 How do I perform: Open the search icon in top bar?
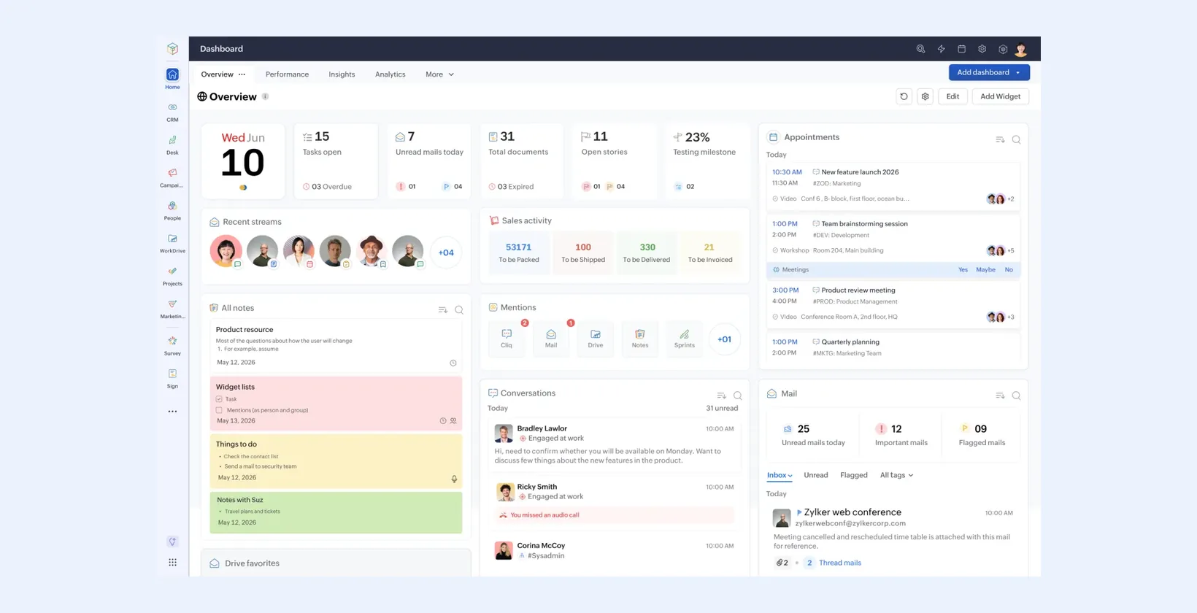pyautogui.click(x=920, y=49)
